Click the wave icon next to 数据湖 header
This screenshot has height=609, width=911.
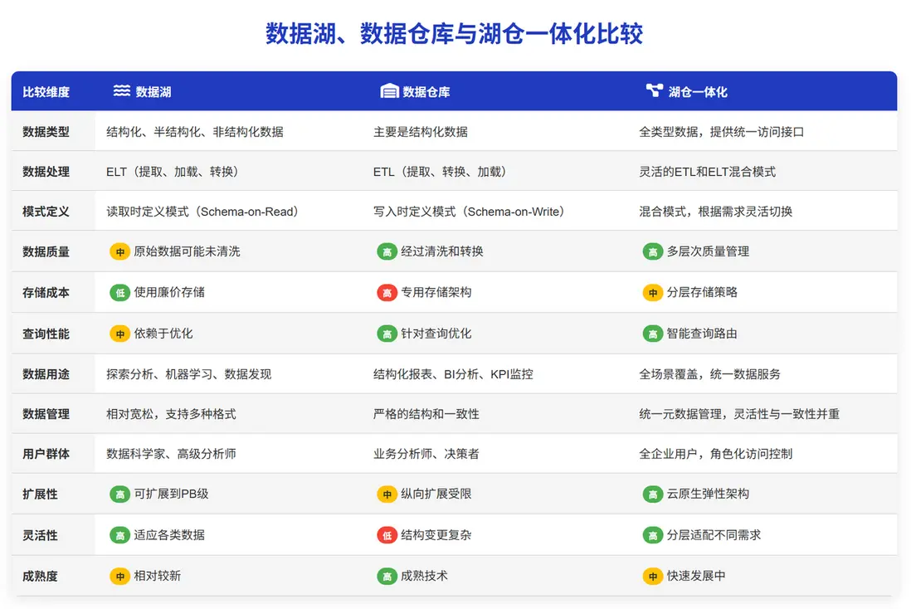tap(121, 91)
